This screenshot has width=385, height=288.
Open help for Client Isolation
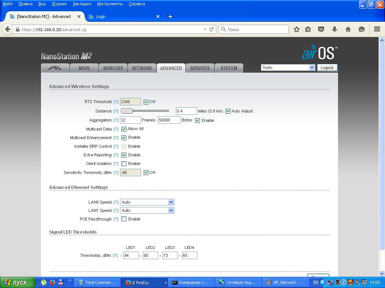(116, 163)
